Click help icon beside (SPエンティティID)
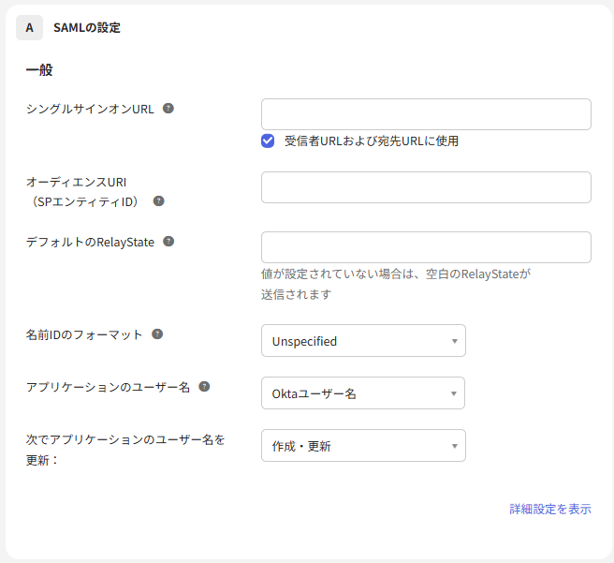 pyautogui.click(x=158, y=201)
